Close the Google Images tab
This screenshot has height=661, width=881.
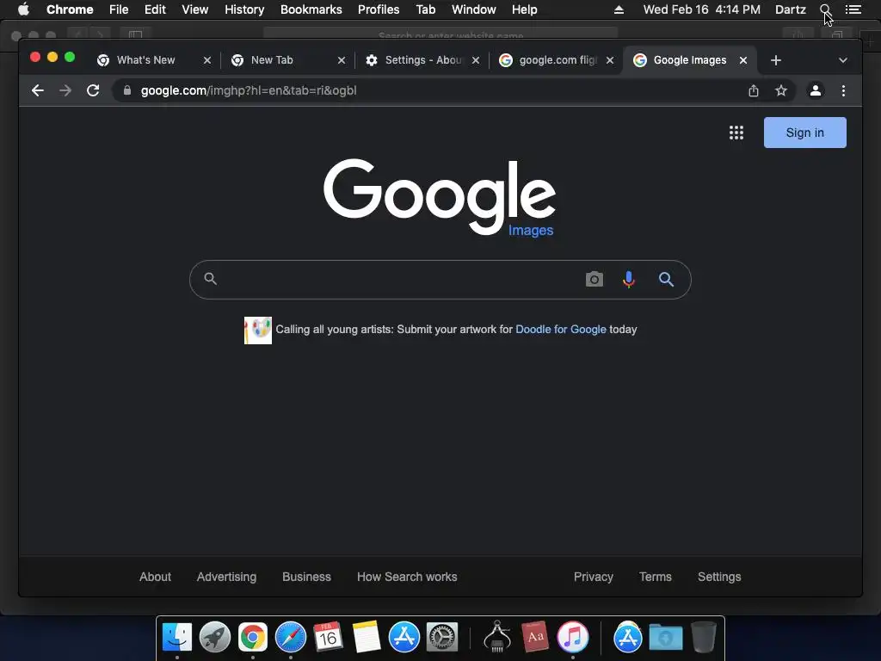743,60
